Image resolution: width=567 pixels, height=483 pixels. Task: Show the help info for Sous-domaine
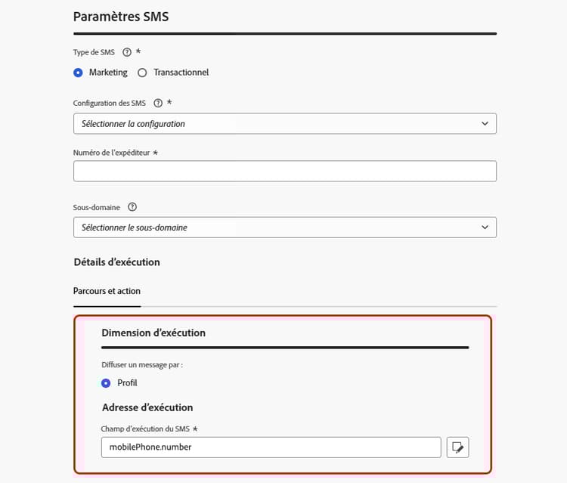click(x=132, y=207)
